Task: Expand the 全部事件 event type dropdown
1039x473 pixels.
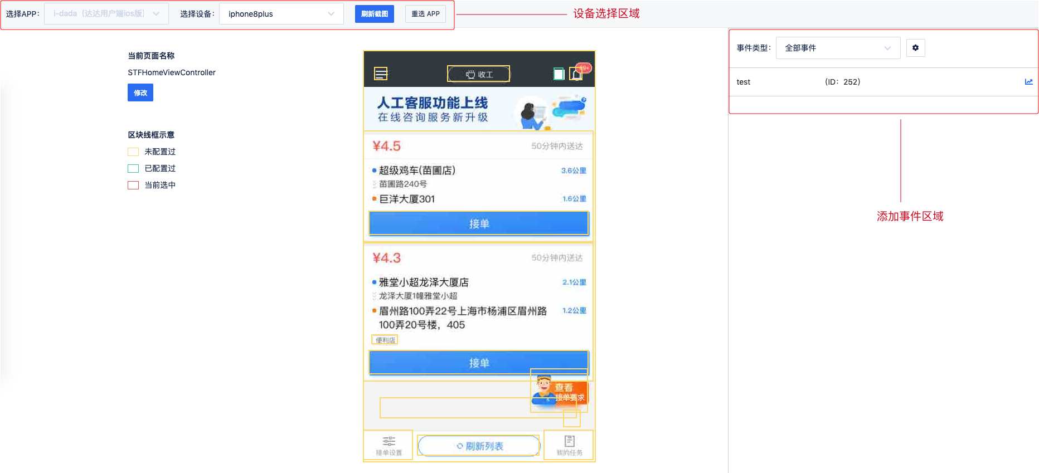Action: pyautogui.click(x=838, y=48)
